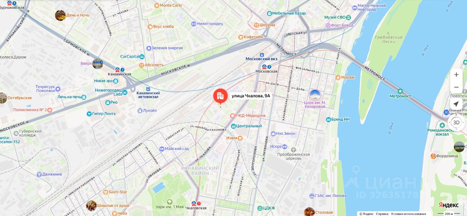Click the Мебельный базар shop marker

(270, 13)
